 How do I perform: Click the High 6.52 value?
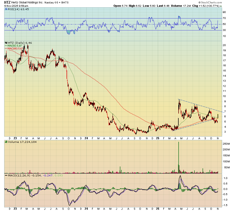pyautogui.click(x=135, y=6)
